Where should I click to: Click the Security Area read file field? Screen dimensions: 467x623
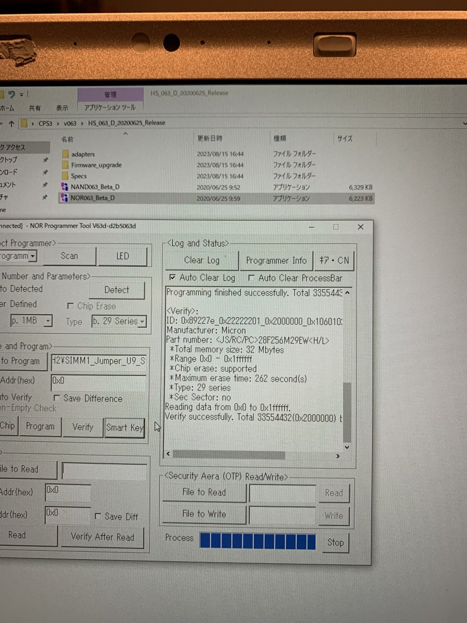pos(282,493)
